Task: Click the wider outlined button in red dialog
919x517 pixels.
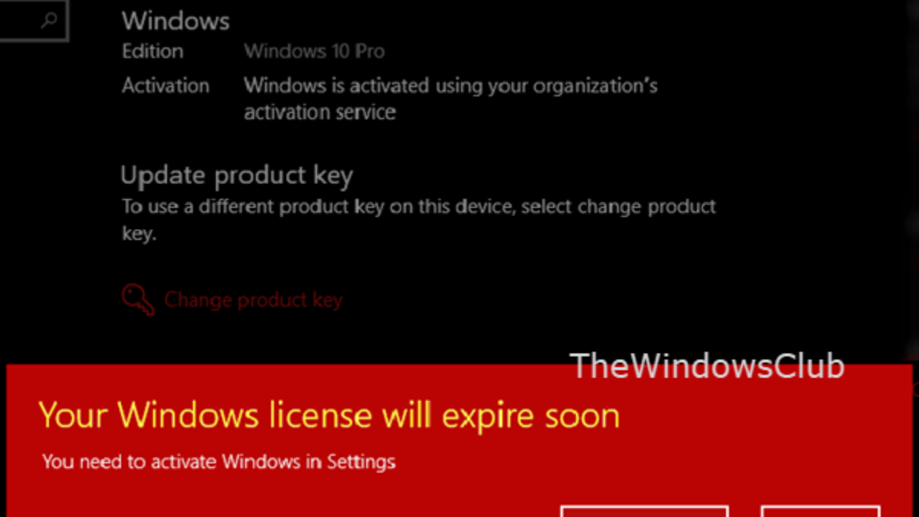Action: [644, 511]
